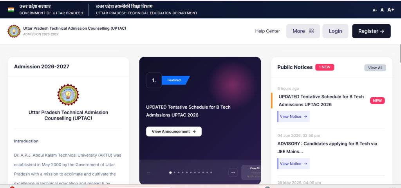Click the Featured label on slide

pyautogui.click(x=176, y=80)
